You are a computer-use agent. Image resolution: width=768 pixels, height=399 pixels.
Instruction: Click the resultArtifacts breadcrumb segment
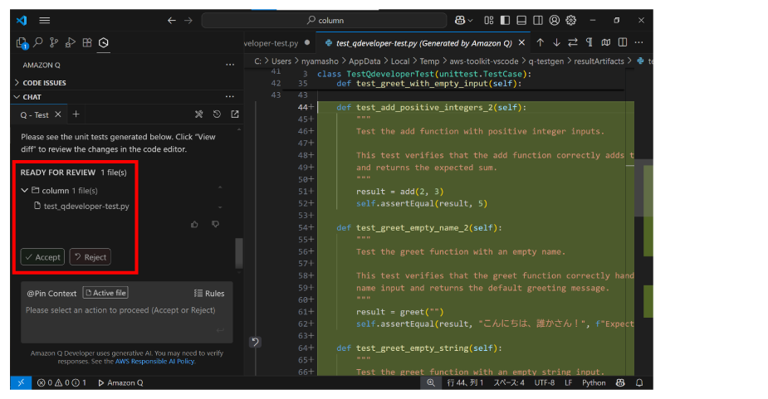coord(599,61)
